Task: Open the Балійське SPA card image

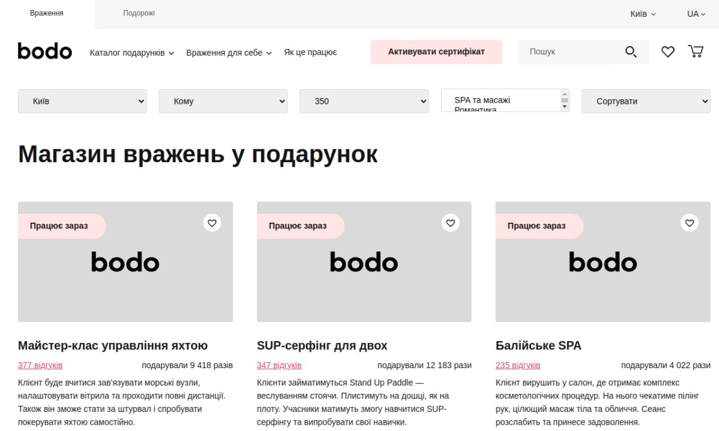Action: 603,262
